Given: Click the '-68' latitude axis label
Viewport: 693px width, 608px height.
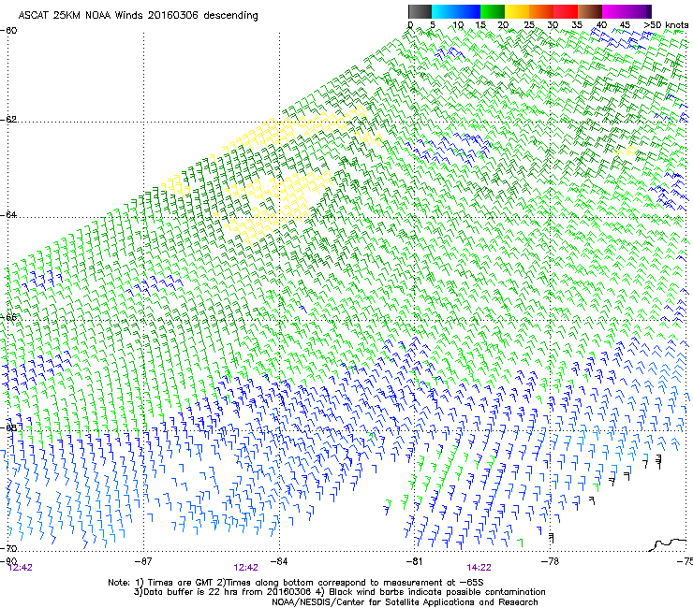Looking at the screenshot, I should point(8,427).
